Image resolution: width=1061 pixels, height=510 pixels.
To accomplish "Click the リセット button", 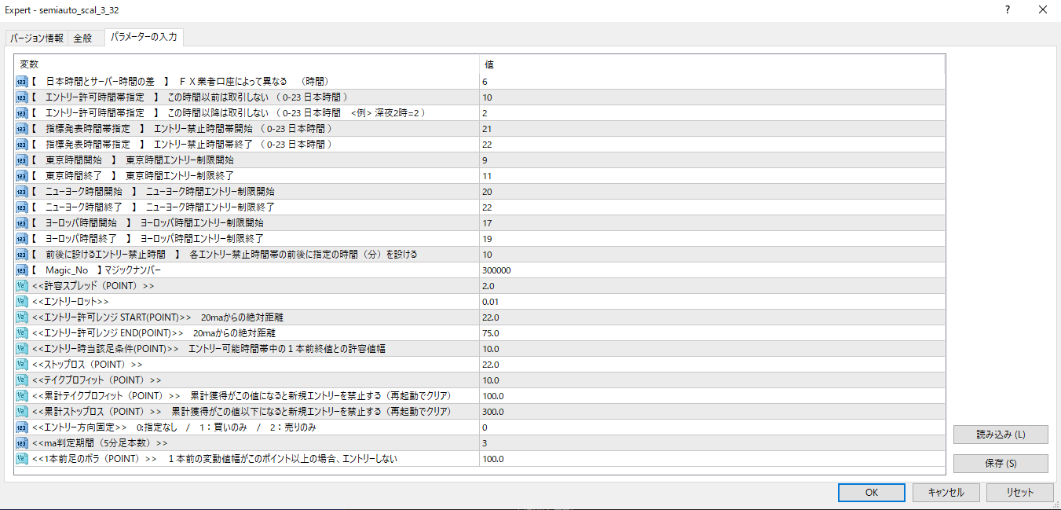I will 1020,492.
